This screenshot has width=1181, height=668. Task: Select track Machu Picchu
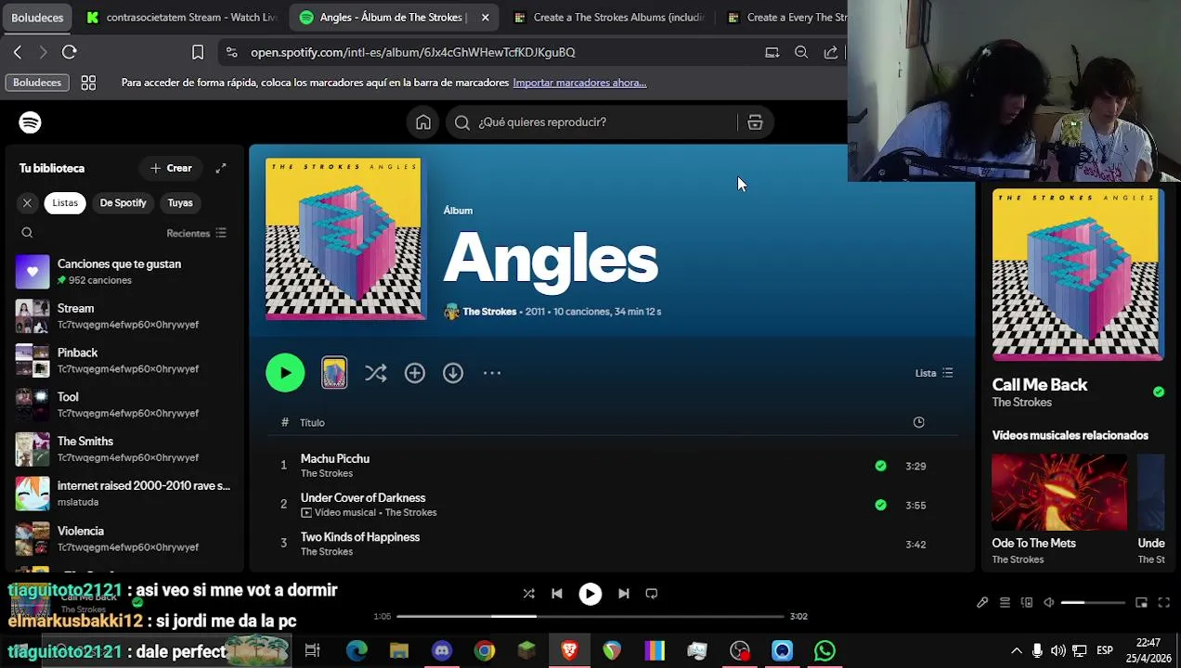click(x=335, y=458)
